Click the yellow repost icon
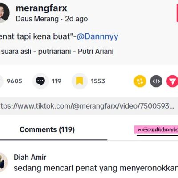This screenshot has height=178, width=178. [140, 81]
